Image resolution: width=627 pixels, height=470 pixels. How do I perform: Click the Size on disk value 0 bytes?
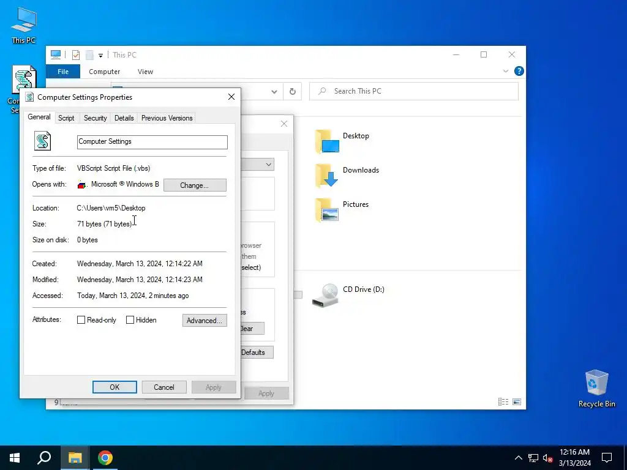coord(87,240)
